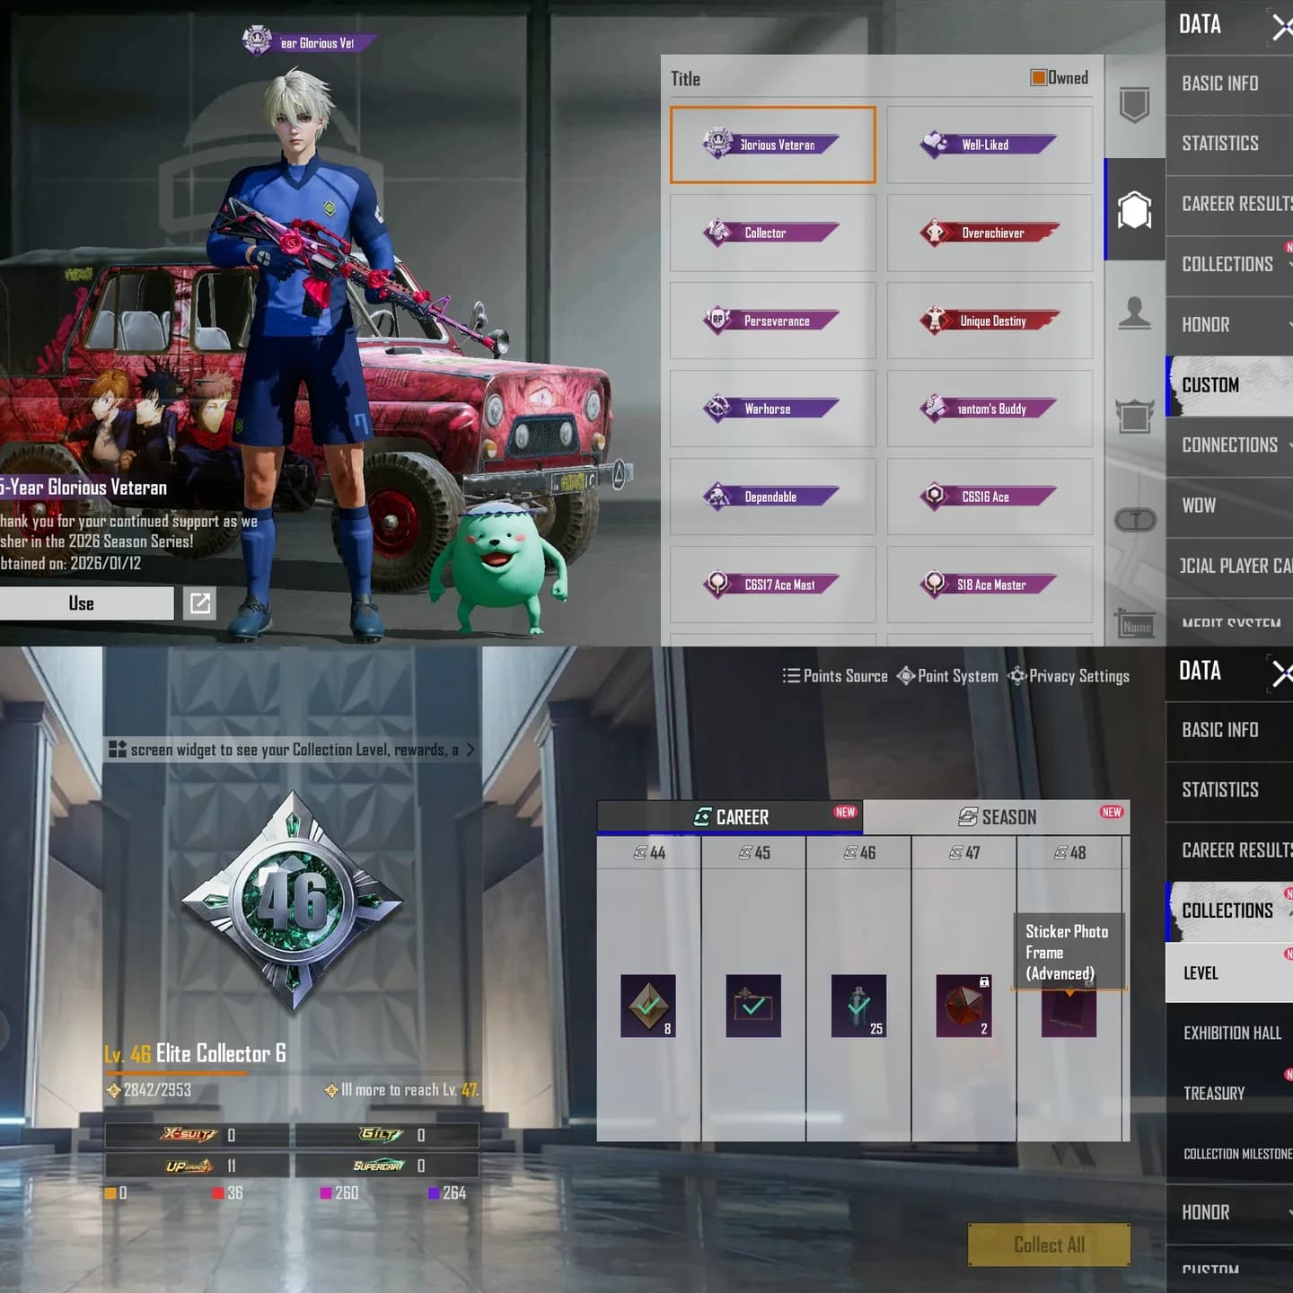
Task: Choose the Collector title
Action: [x=772, y=233]
